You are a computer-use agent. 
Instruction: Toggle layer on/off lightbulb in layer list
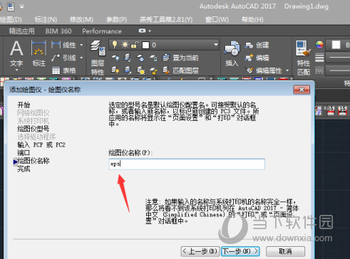click(115, 45)
